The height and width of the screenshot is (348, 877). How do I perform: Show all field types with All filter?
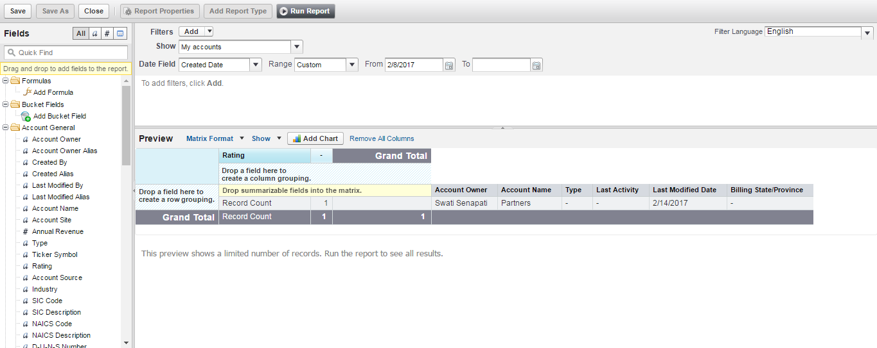(x=80, y=33)
